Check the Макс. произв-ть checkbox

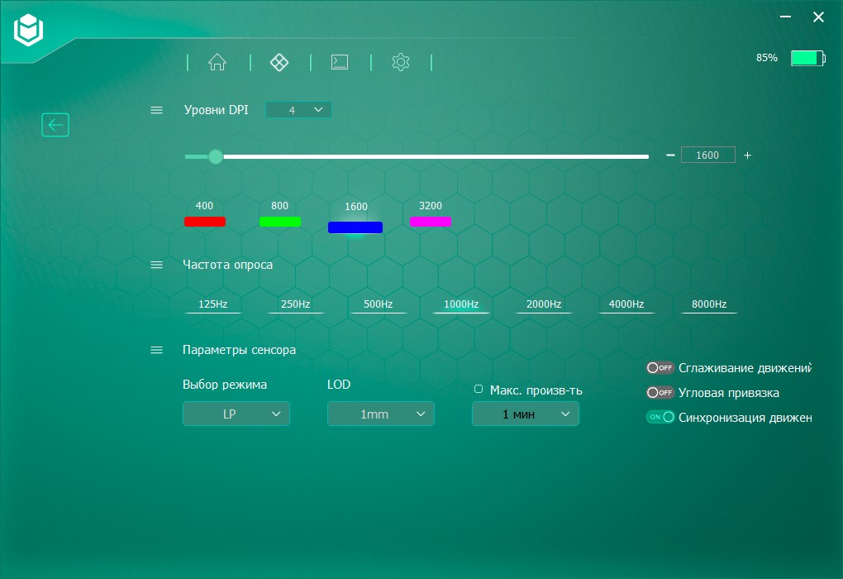479,389
